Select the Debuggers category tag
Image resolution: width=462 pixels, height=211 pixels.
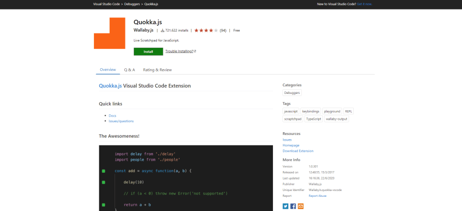(x=292, y=93)
